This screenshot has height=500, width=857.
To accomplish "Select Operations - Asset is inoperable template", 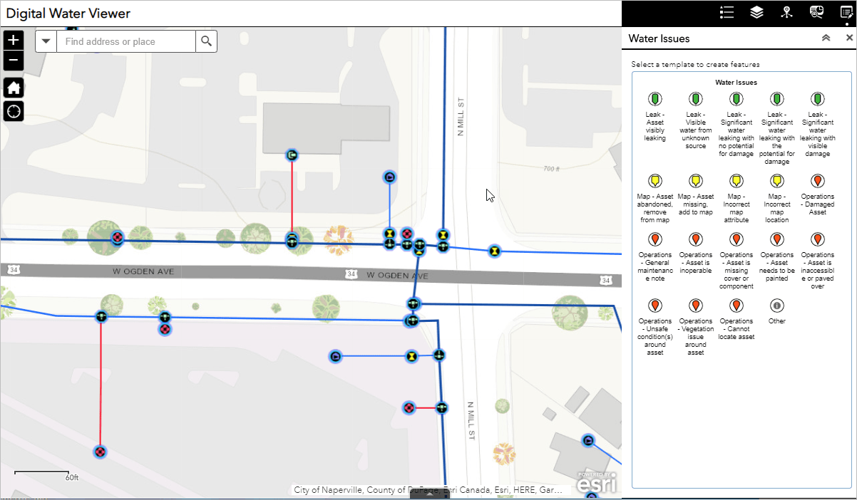I will click(695, 254).
